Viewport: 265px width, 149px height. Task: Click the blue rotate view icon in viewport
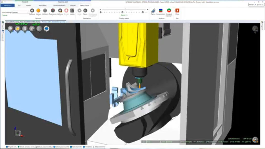click(47, 29)
